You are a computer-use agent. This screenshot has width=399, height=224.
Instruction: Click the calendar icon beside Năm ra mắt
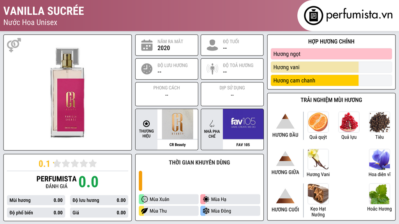(147, 45)
